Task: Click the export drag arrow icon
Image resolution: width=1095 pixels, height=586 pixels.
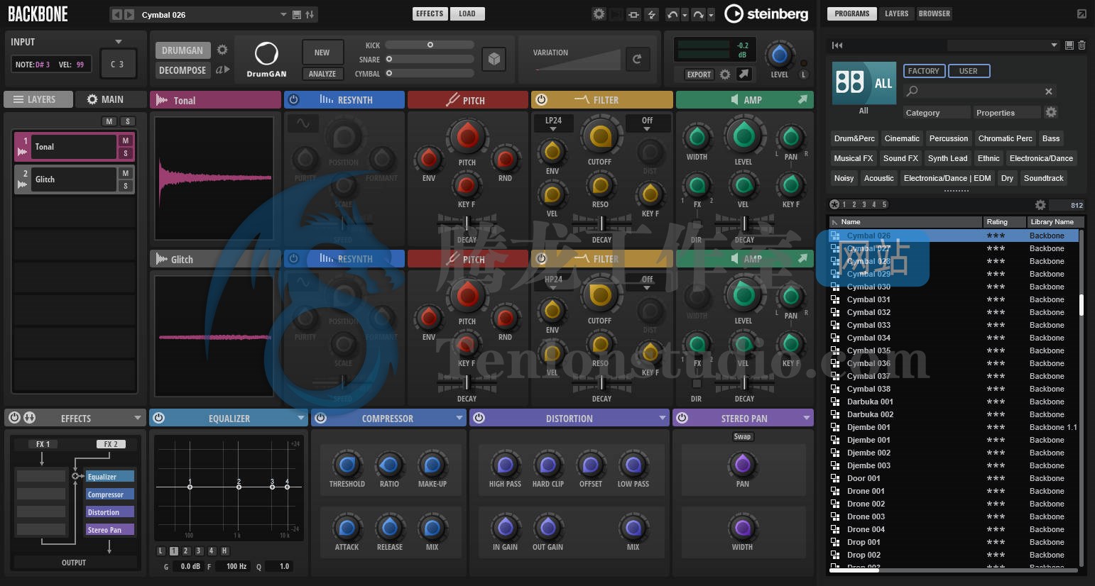Action: pos(743,74)
